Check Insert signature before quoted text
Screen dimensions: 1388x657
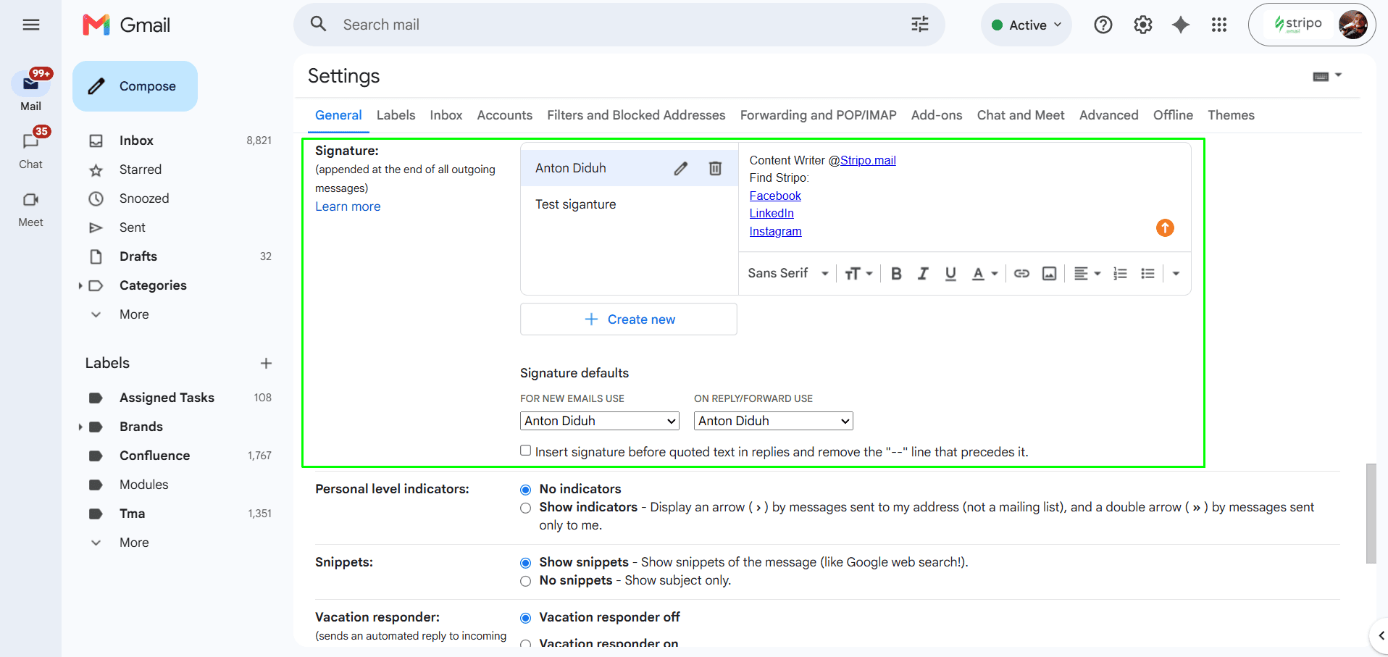pyautogui.click(x=526, y=451)
